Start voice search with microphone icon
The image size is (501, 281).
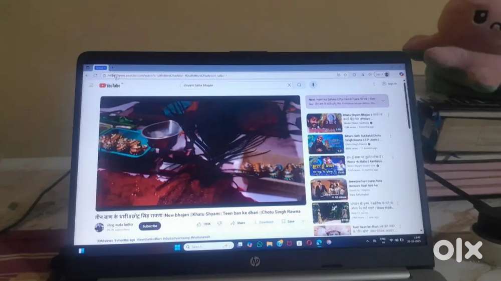point(313,85)
